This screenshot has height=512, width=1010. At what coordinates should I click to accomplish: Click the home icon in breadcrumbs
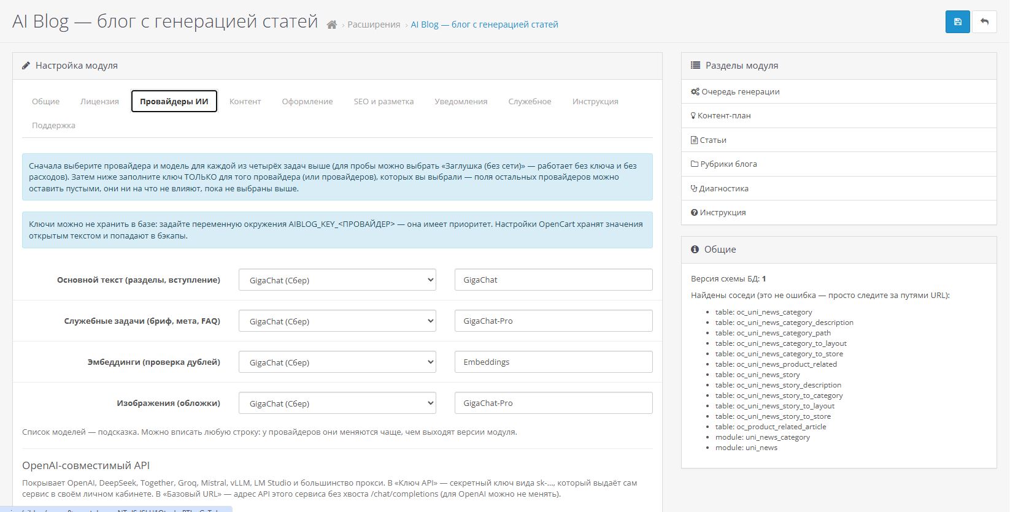(332, 25)
